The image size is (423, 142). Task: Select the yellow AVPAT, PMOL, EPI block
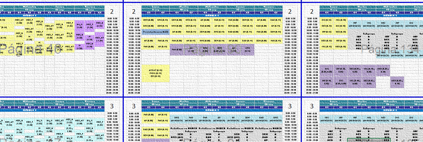coord(156,73)
